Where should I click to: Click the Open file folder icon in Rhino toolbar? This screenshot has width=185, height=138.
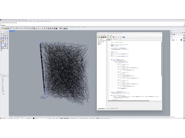[4, 28]
